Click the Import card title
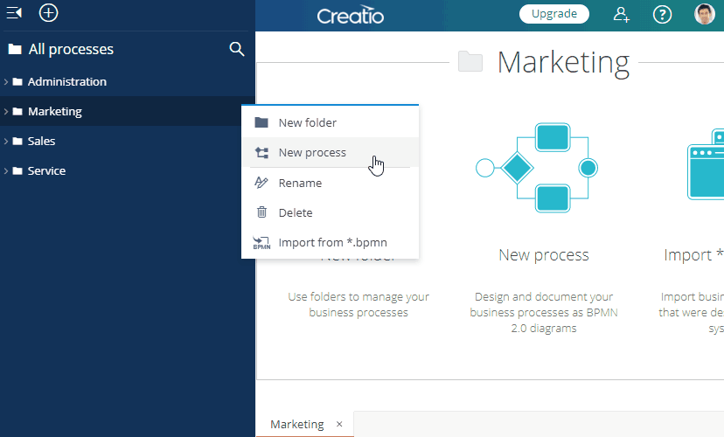The width and height of the screenshot is (724, 437). [x=693, y=254]
